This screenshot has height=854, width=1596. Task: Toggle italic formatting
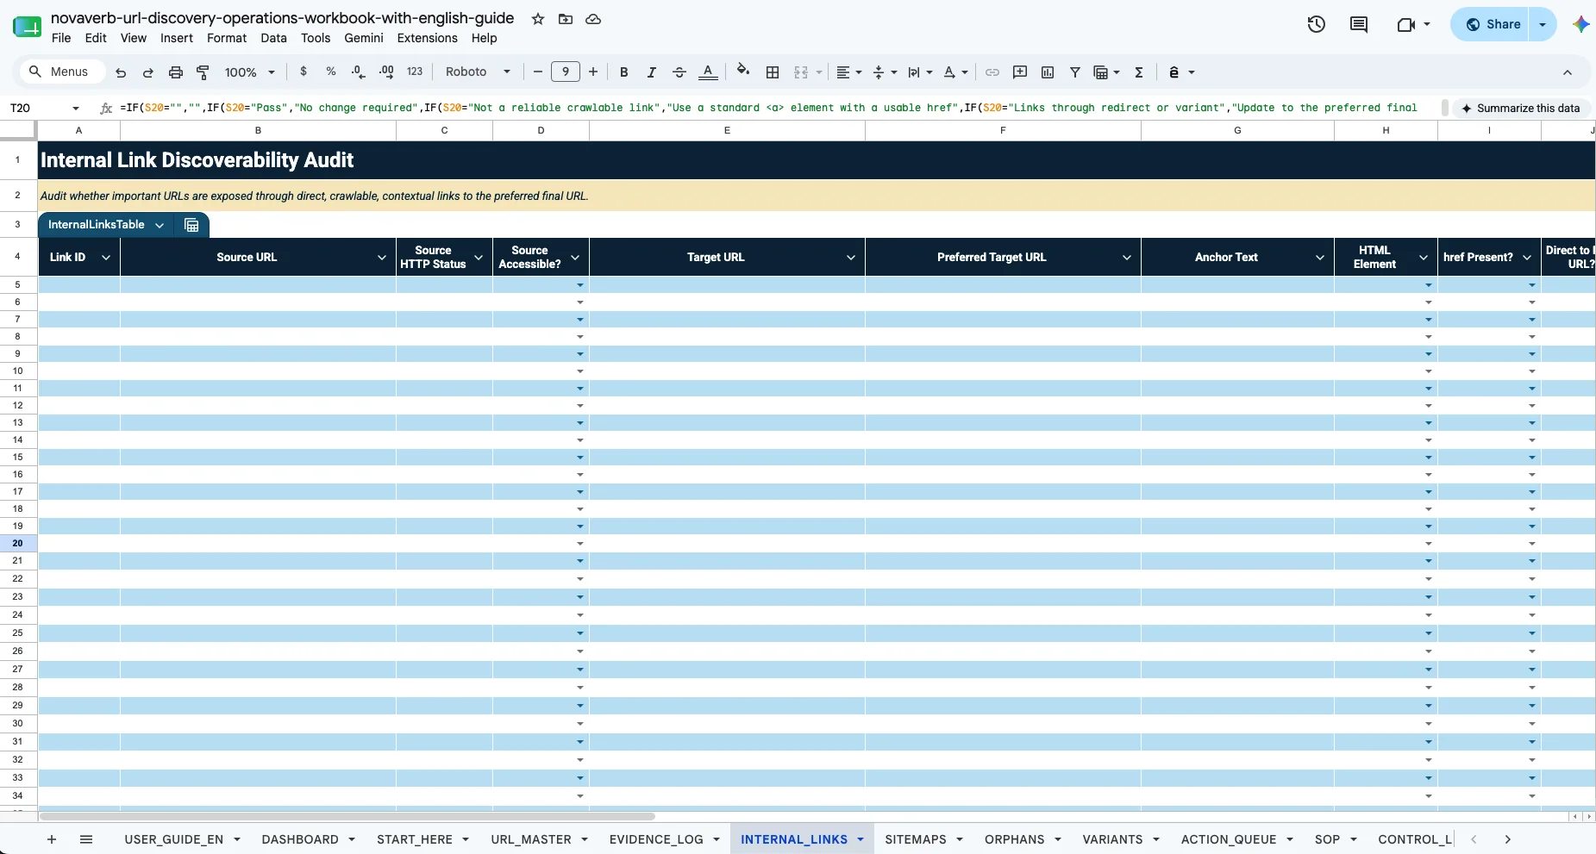click(x=652, y=72)
